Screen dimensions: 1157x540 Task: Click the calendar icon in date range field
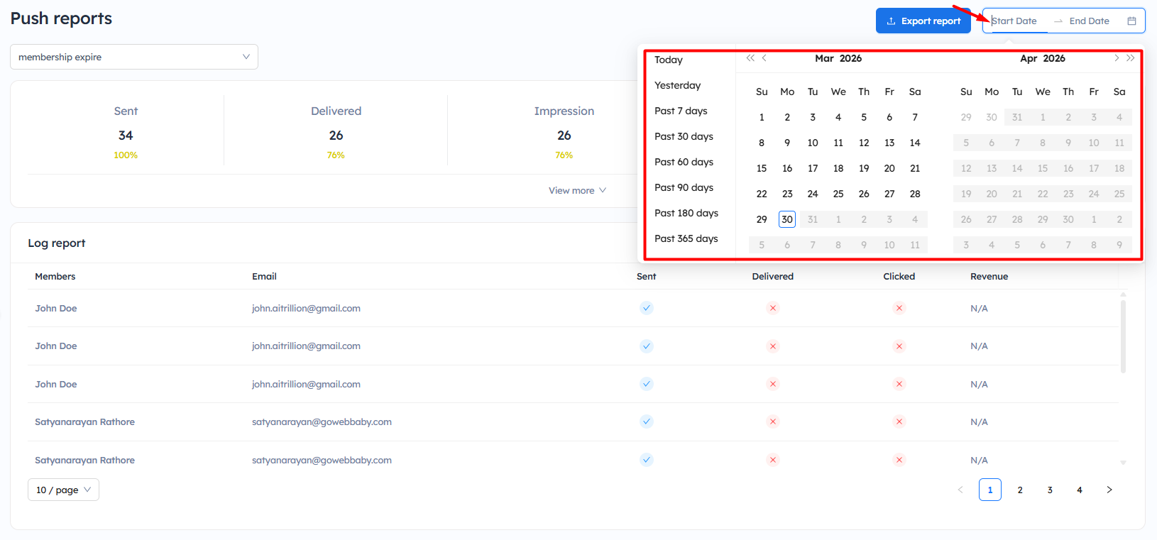coord(1131,21)
